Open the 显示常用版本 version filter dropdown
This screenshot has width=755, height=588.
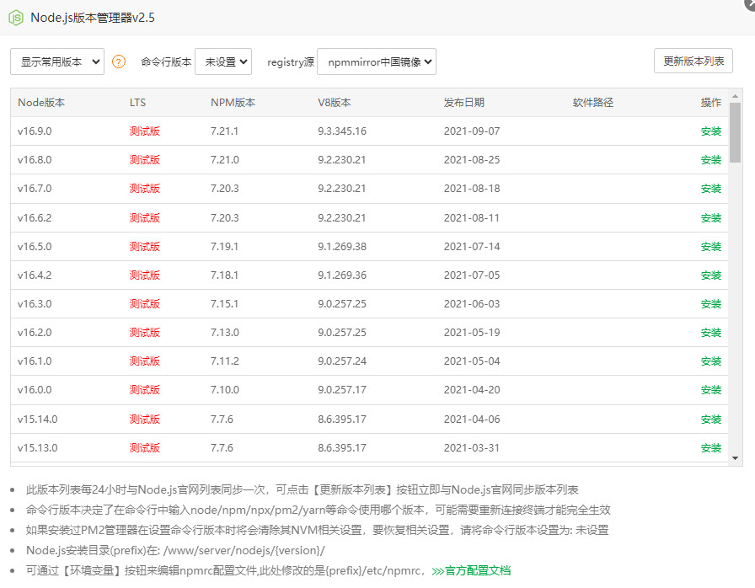(57, 61)
